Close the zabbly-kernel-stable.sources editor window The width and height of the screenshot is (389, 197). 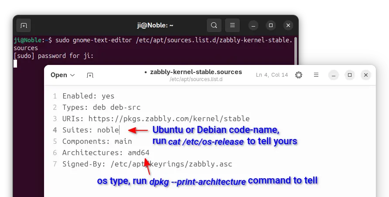[366, 75]
